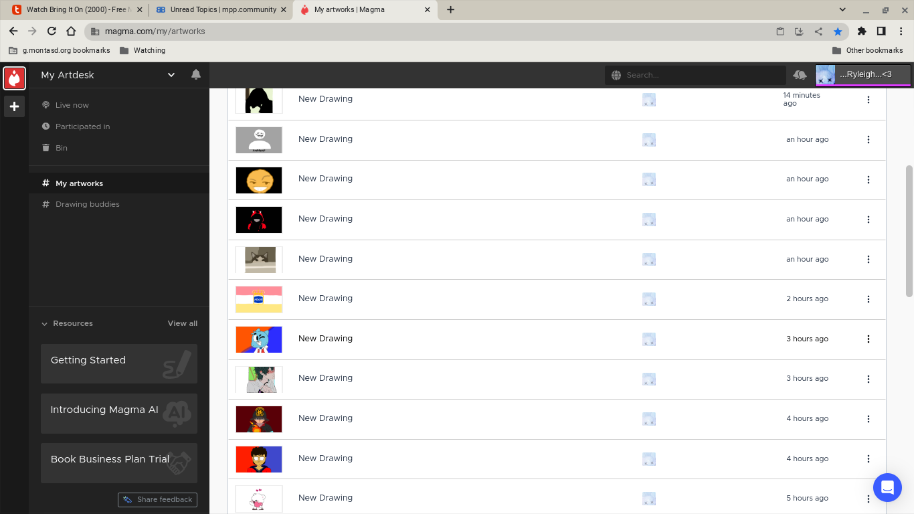Click New Drawing title from 14 minutes ago

[325, 99]
